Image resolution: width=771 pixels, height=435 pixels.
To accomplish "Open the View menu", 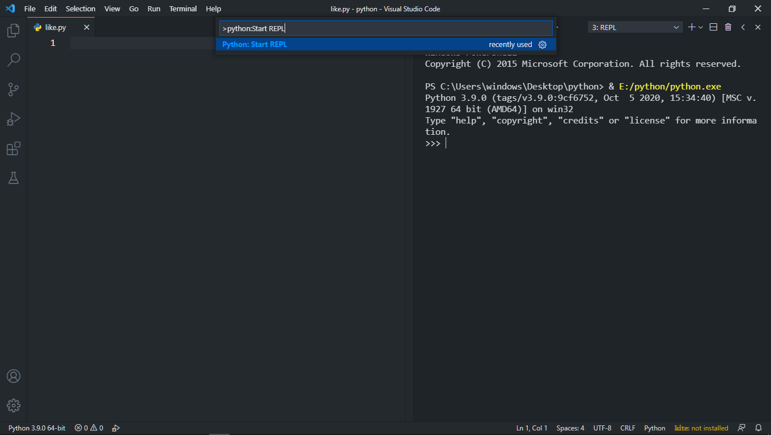I will click(112, 8).
